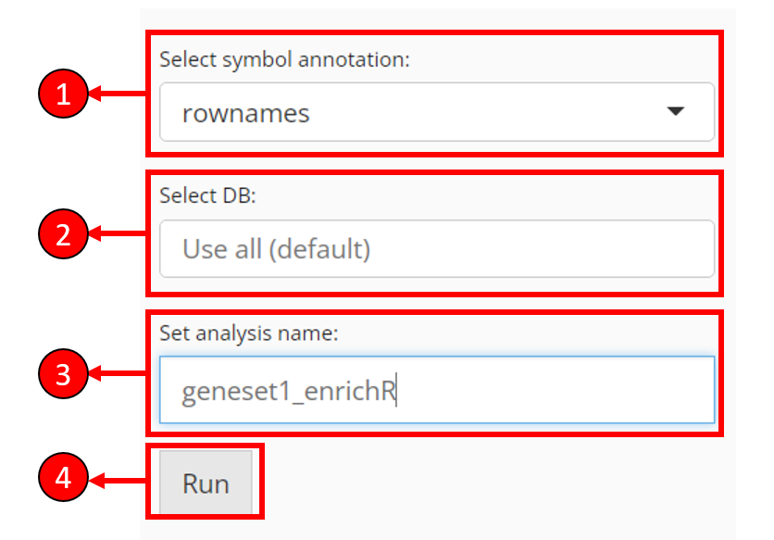Image resolution: width=774 pixels, height=540 pixels.
Task: Place the cursor after 'geneset1_enrichR' text
Action: click(x=397, y=391)
